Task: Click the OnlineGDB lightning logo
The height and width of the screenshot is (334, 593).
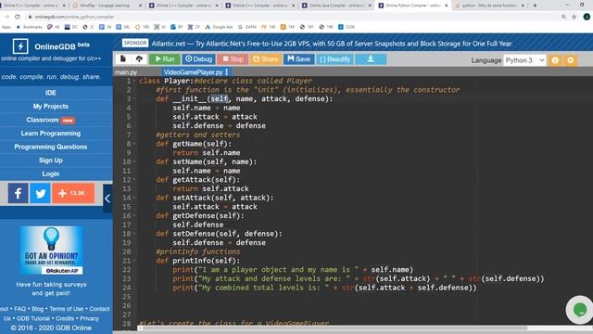Action: (20, 46)
